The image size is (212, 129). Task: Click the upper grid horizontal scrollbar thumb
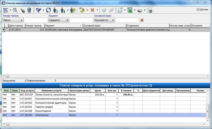coord(8,76)
